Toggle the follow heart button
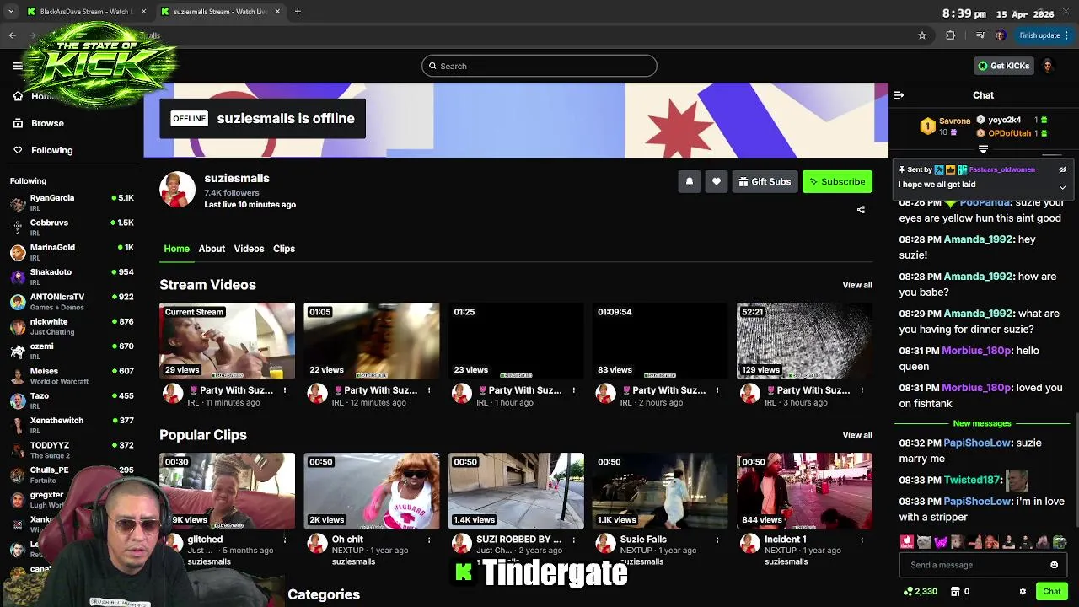1079x607 pixels. 717,181
